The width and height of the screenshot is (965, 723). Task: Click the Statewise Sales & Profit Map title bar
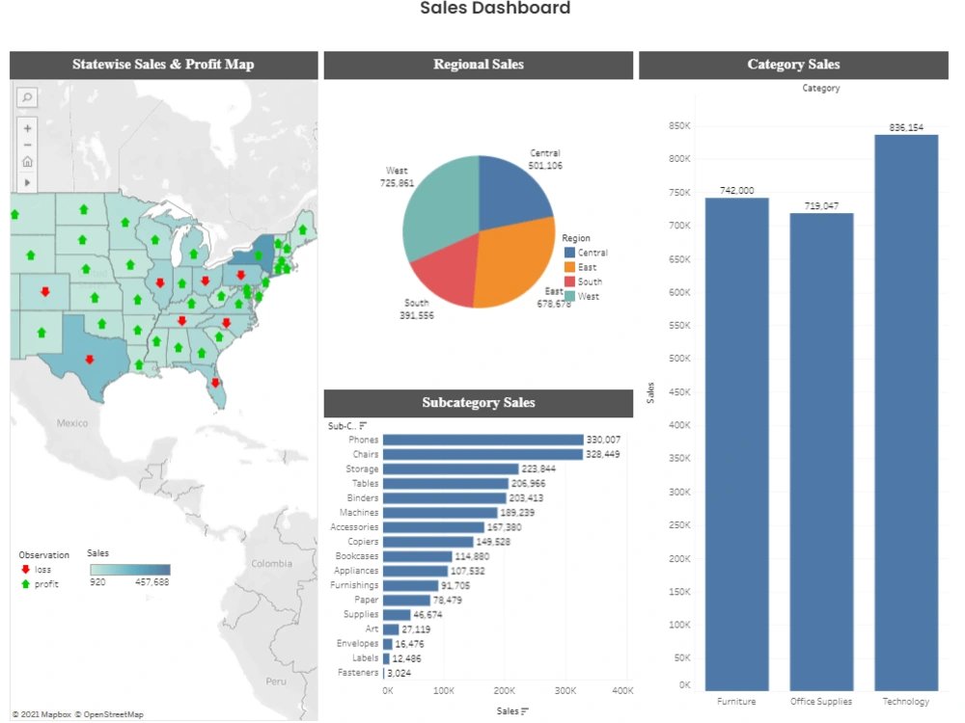point(163,65)
